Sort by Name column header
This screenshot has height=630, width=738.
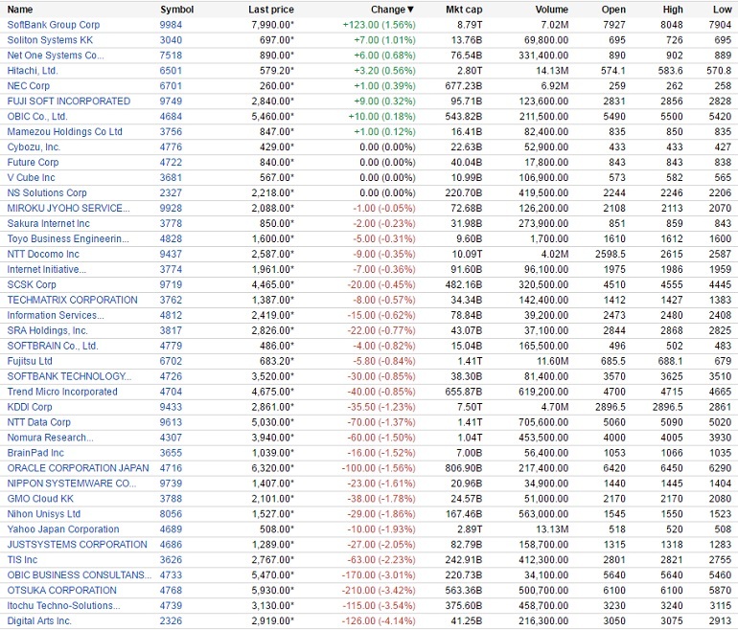pos(20,10)
